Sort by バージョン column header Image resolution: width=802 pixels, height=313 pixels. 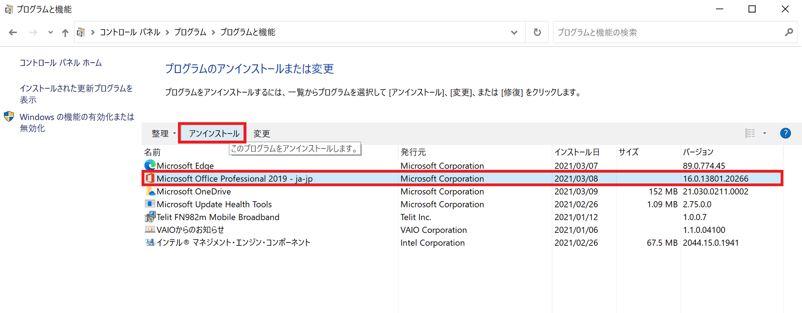pyautogui.click(x=698, y=152)
